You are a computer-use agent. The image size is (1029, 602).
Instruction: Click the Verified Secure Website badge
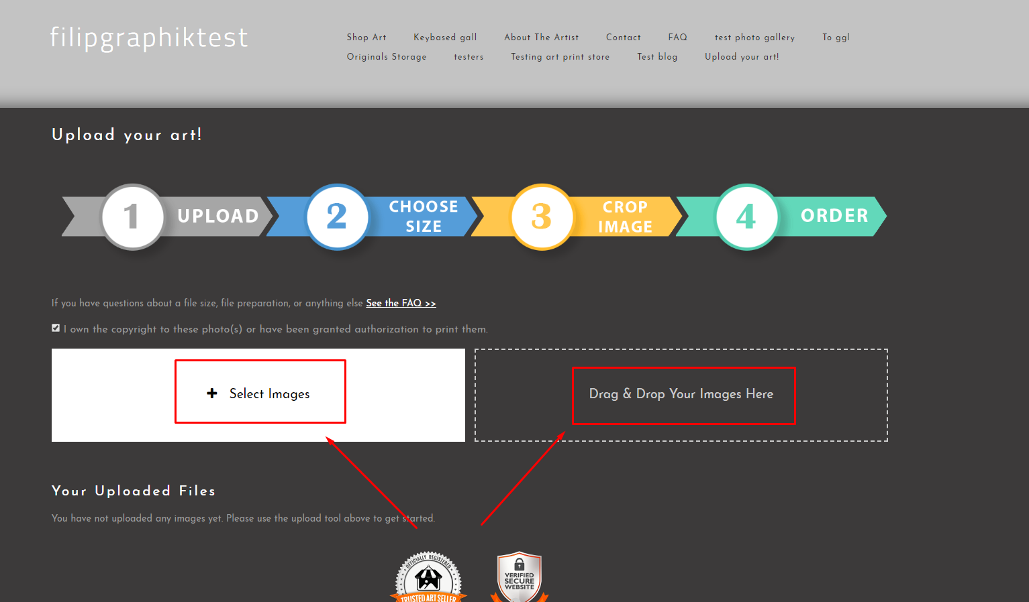coord(519,578)
